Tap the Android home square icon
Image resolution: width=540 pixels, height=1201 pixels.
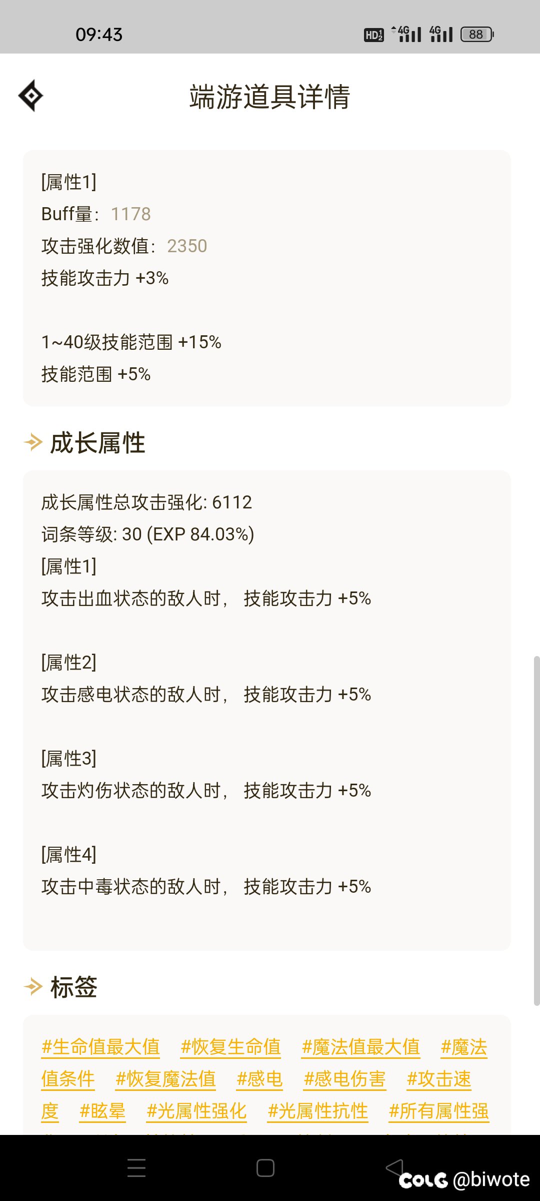[265, 1168]
